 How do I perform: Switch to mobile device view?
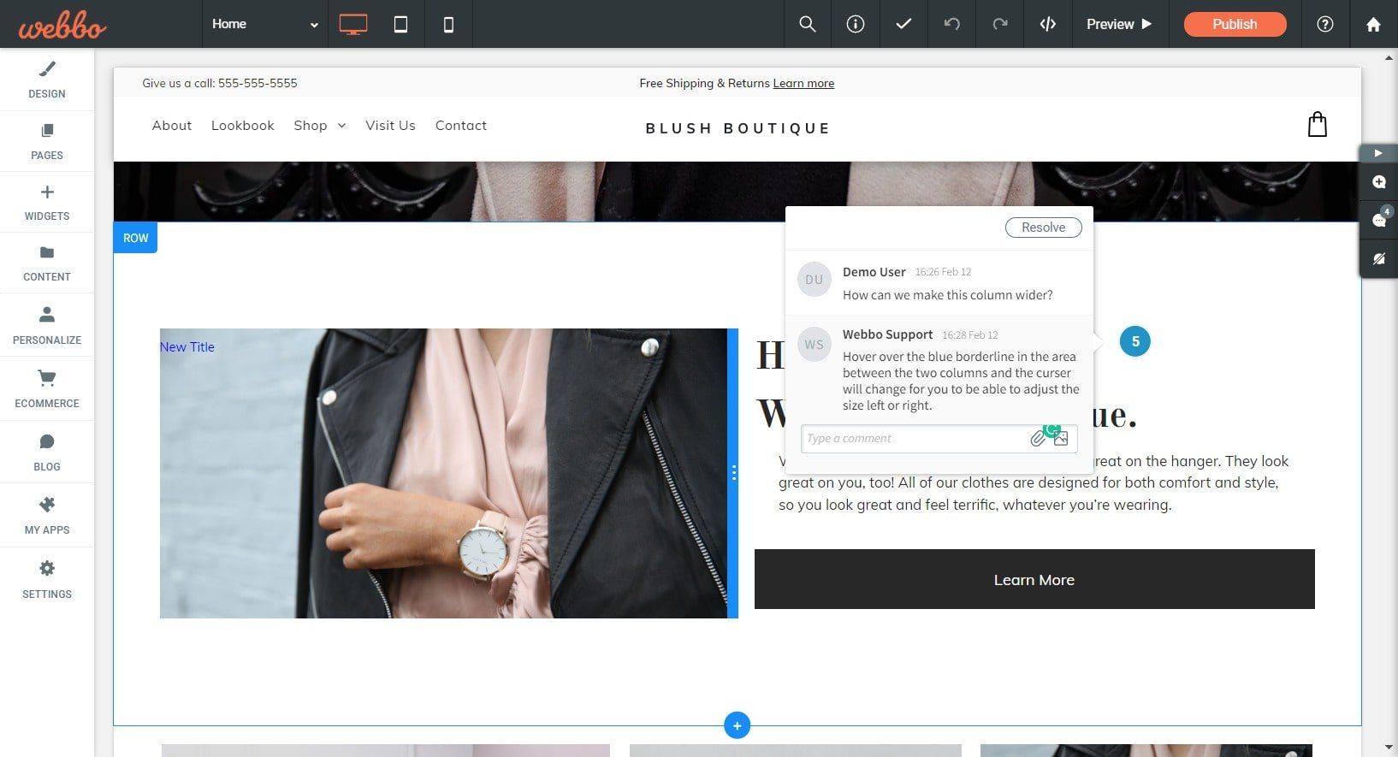[x=448, y=24]
